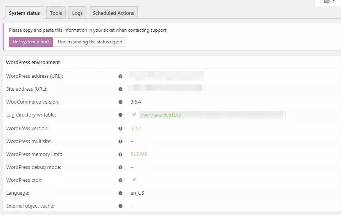Click the green checkmark for Log directory writable

click(134, 114)
